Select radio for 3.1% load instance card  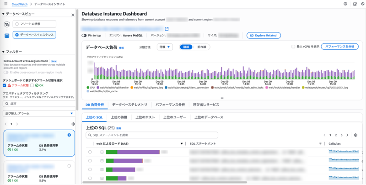tap(69, 135)
